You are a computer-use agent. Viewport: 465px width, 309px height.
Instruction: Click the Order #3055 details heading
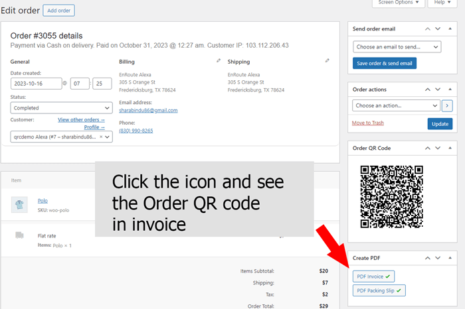46,36
